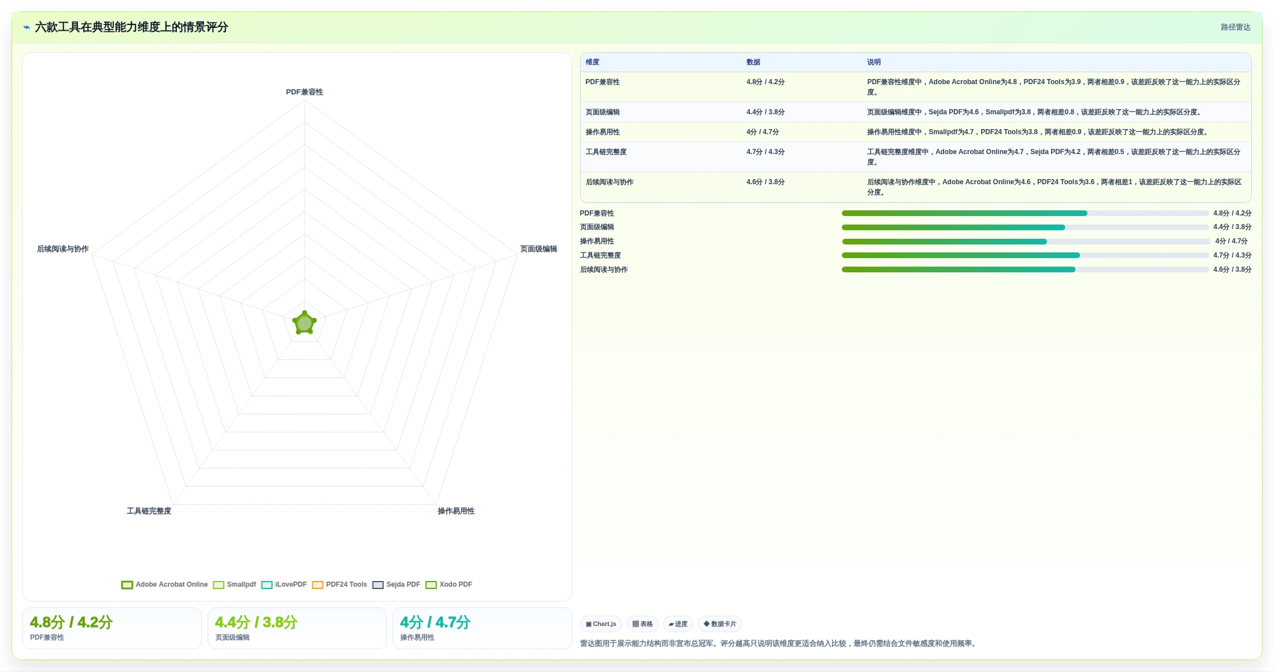This screenshot has width=1274, height=672.
Task: Click the 工具链完整度 progress bar
Action: tap(1025, 255)
